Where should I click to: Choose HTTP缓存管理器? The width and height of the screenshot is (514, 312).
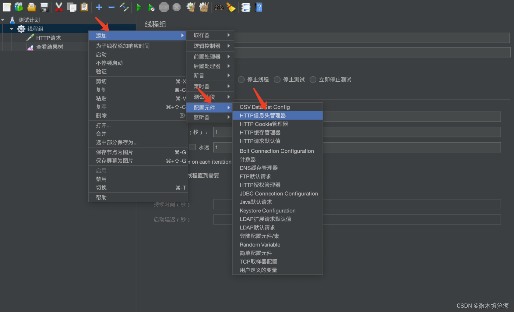click(277, 133)
